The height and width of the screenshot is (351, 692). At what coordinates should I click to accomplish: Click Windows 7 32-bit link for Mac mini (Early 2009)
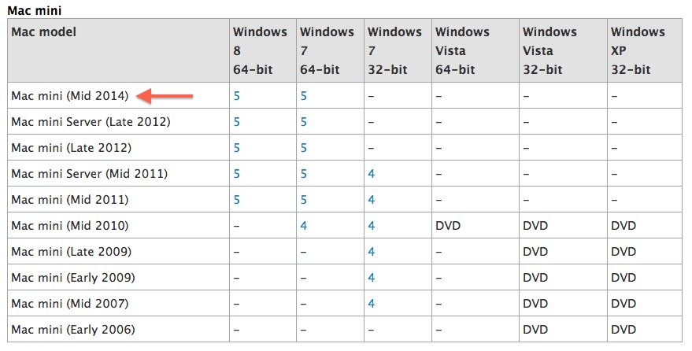[x=371, y=278]
